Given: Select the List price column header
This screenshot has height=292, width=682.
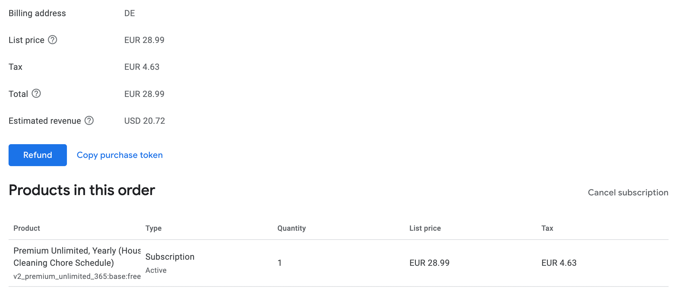Looking at the screenshot, I should click(425, 228).
